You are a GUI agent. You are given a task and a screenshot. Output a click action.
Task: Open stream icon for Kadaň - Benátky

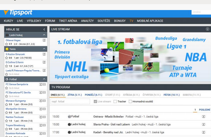(x=204, y=132)
